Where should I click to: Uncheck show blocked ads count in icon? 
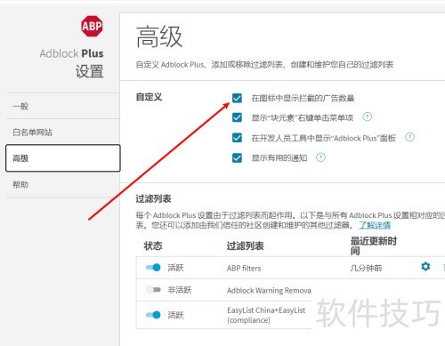click(237, 98)
